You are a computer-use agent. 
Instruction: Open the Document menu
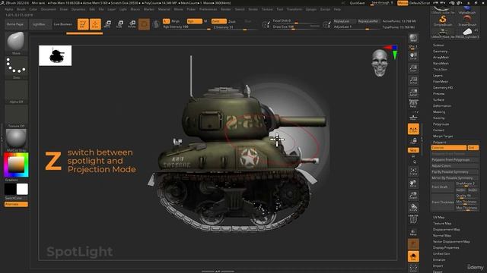(x=48, y=9)
